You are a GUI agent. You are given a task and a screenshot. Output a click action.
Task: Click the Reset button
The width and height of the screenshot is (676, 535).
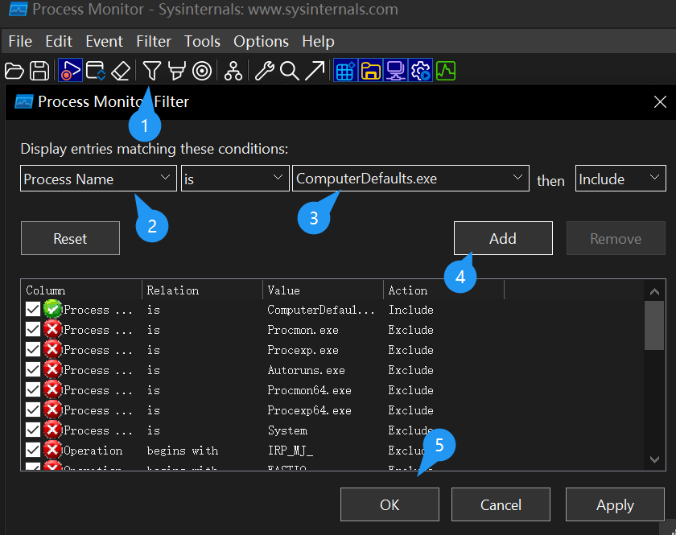click(70, 238)
